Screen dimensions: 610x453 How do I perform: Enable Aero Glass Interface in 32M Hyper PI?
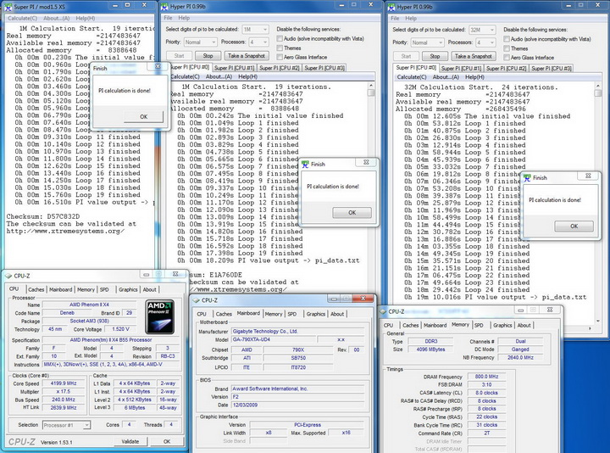click(x=507, y=57)
